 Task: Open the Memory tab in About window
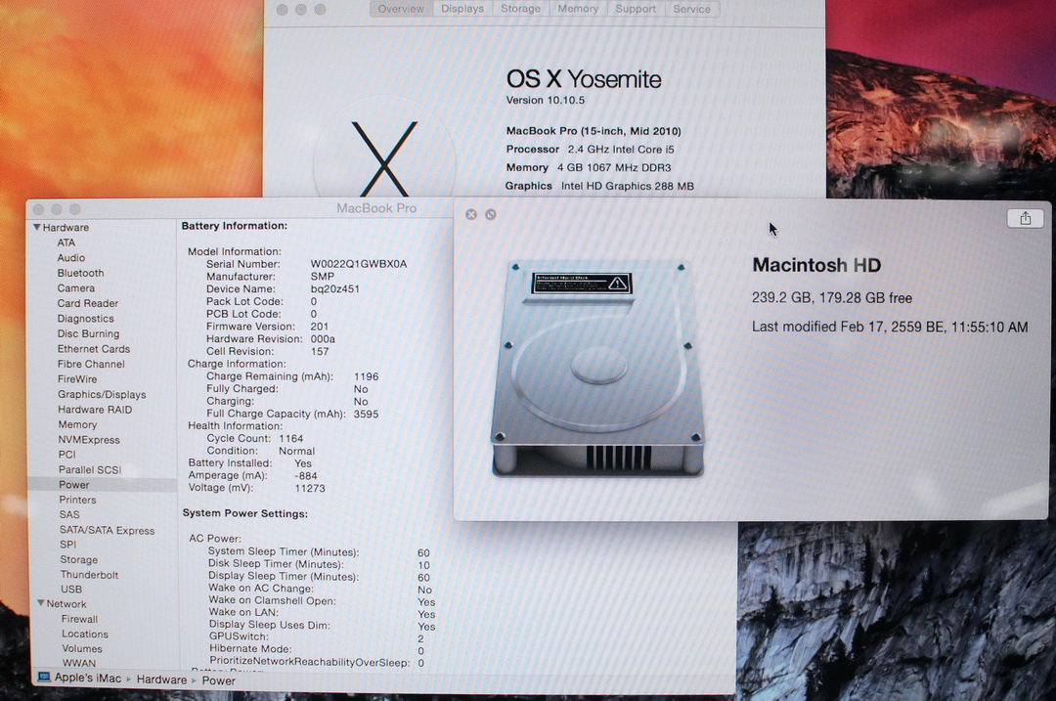point(578,9)
